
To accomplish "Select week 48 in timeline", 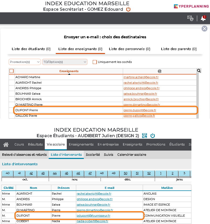I will (102, 173).
